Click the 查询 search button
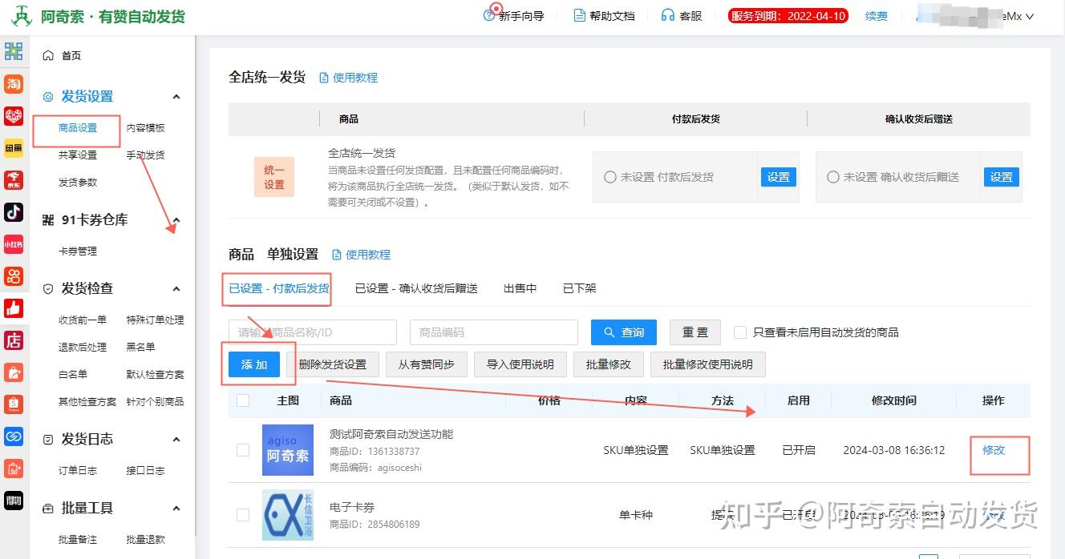 624,332
